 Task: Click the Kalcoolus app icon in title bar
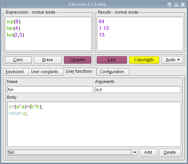tap(5, 5)
